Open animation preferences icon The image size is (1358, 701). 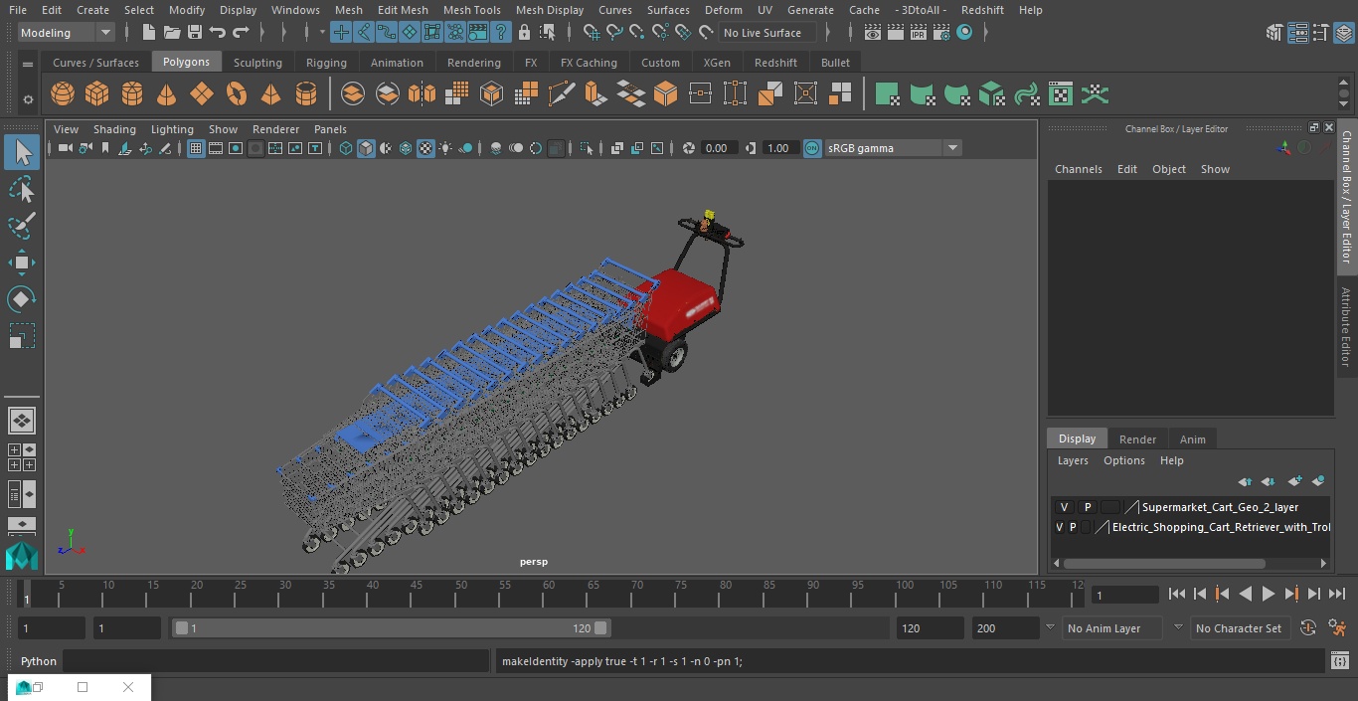[x=1338, y=627]
